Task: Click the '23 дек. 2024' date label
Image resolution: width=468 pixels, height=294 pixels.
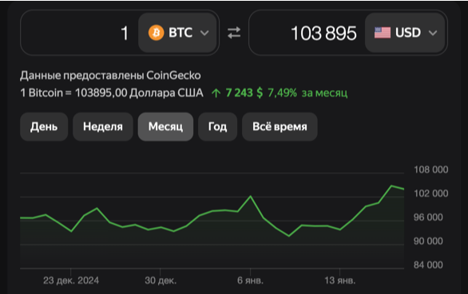Action: tap(71, 280)
